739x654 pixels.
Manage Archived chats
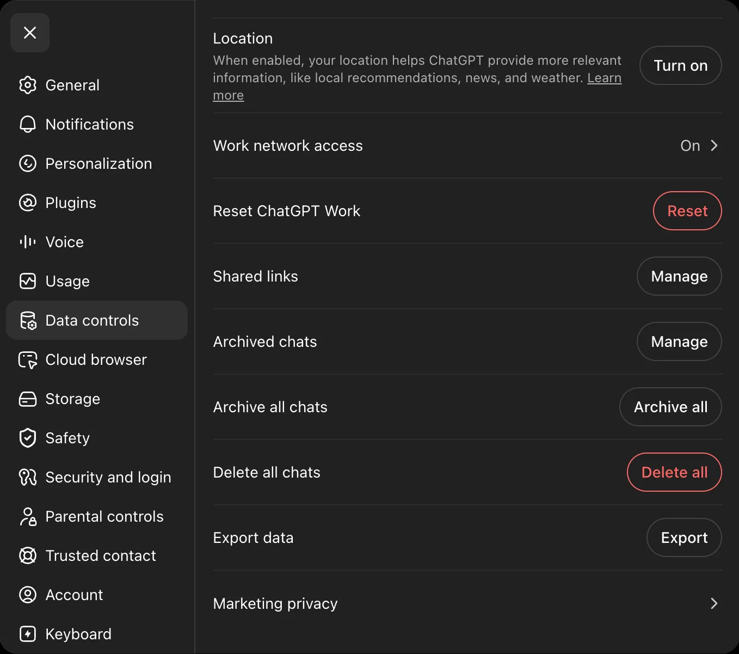tap(679, 341)
